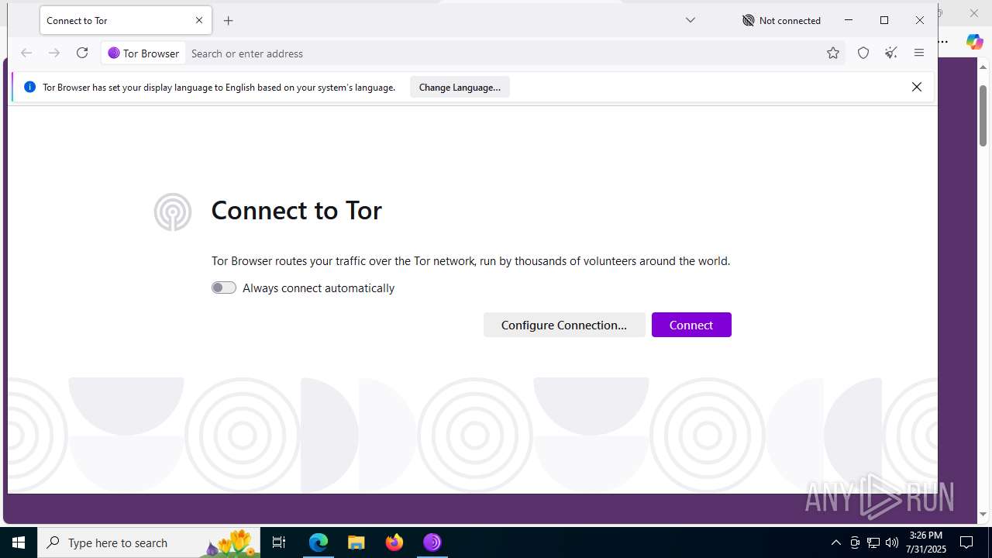Click the background window's scroll down arrow

(x=983, y=514)
